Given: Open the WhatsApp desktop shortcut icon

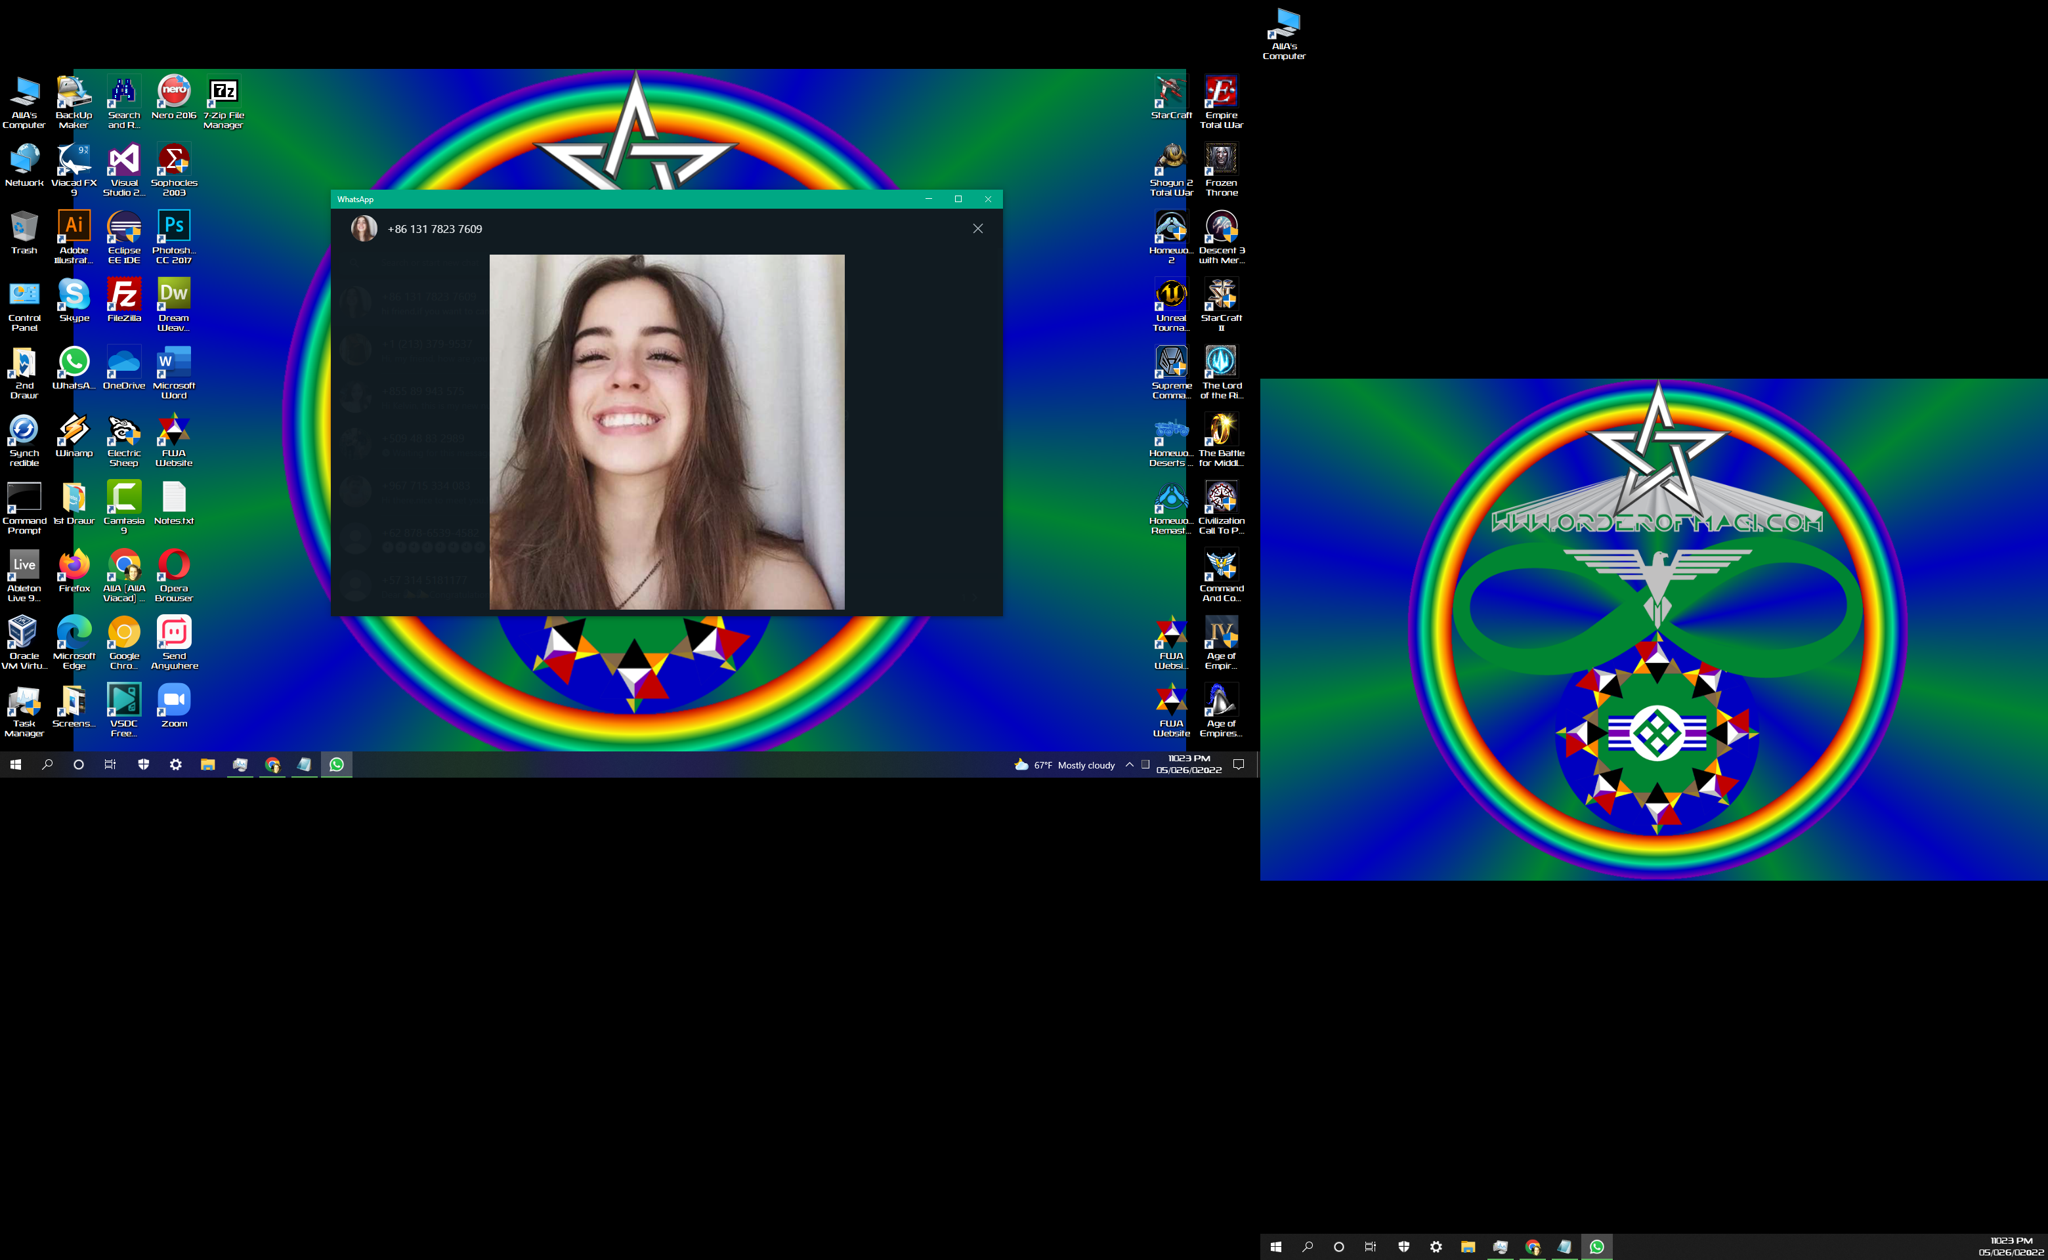Looking at the screenshot, I should pyautogui.click(x=74, y=362).
